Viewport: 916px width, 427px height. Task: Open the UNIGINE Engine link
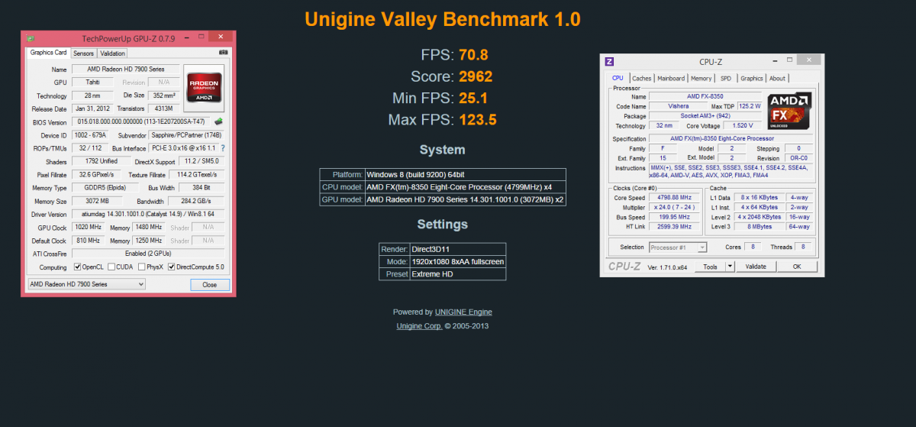click(x=463, y=312)
